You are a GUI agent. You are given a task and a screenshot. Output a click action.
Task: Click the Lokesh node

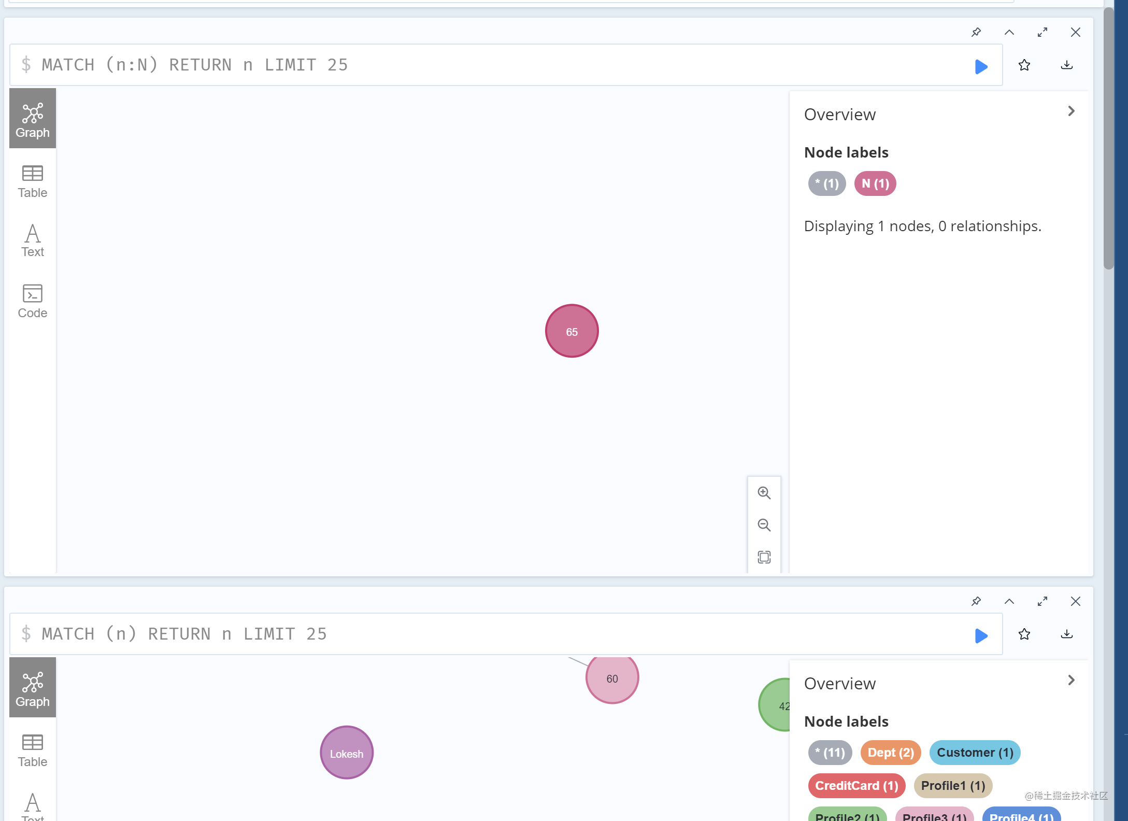click(x=346, y=753)
